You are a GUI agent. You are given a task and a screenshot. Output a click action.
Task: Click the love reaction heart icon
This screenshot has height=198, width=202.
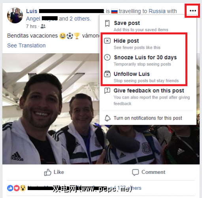(x=17, y=188)
